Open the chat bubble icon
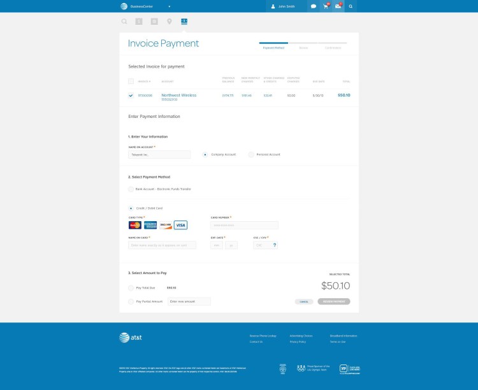The width and height of the screenshot is (478, 390). [314, 6]
